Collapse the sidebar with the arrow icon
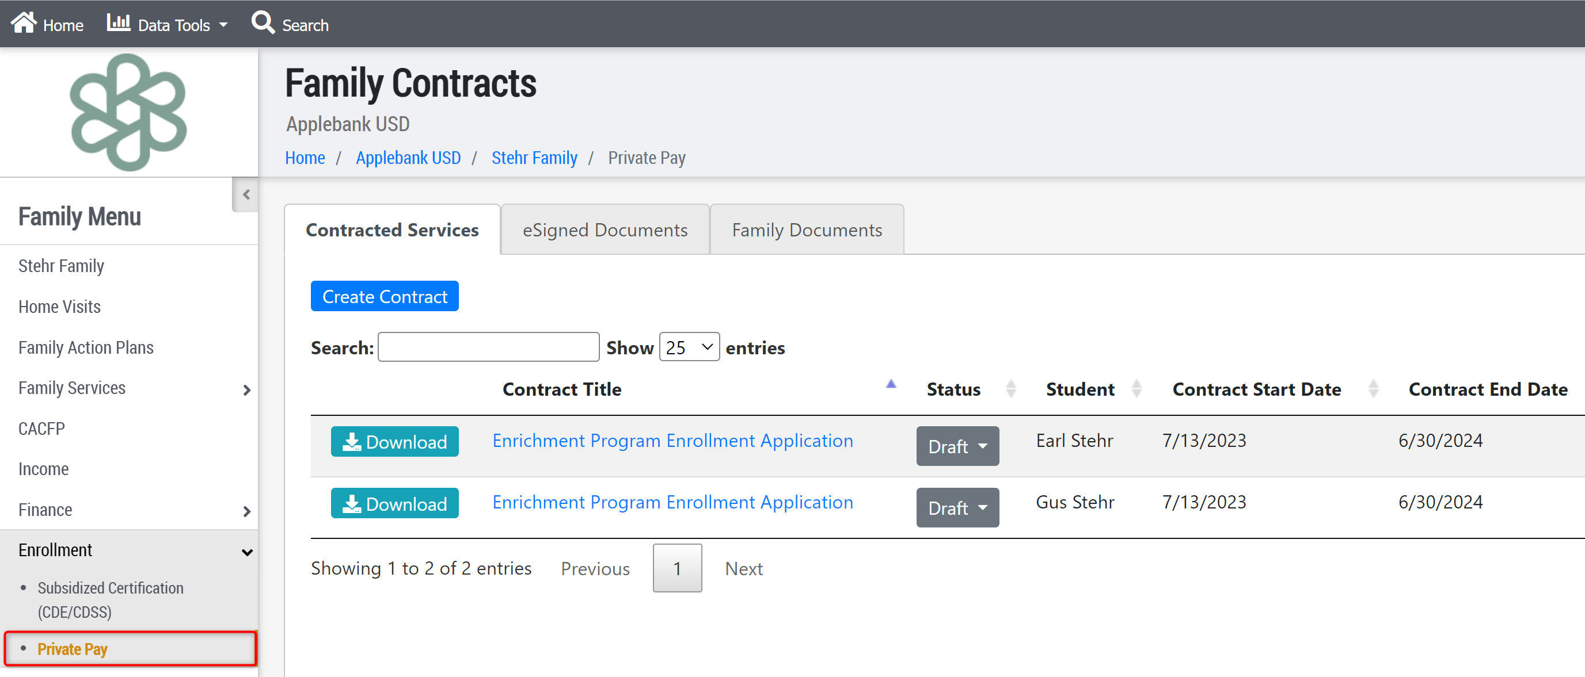Screen dimensions: 1585x677 (x=246, y=195)
